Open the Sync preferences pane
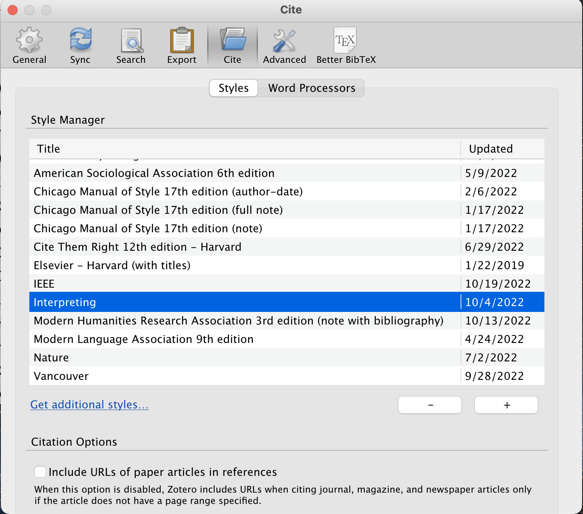The height and width of the screenshot is (514, 583). 80,46
